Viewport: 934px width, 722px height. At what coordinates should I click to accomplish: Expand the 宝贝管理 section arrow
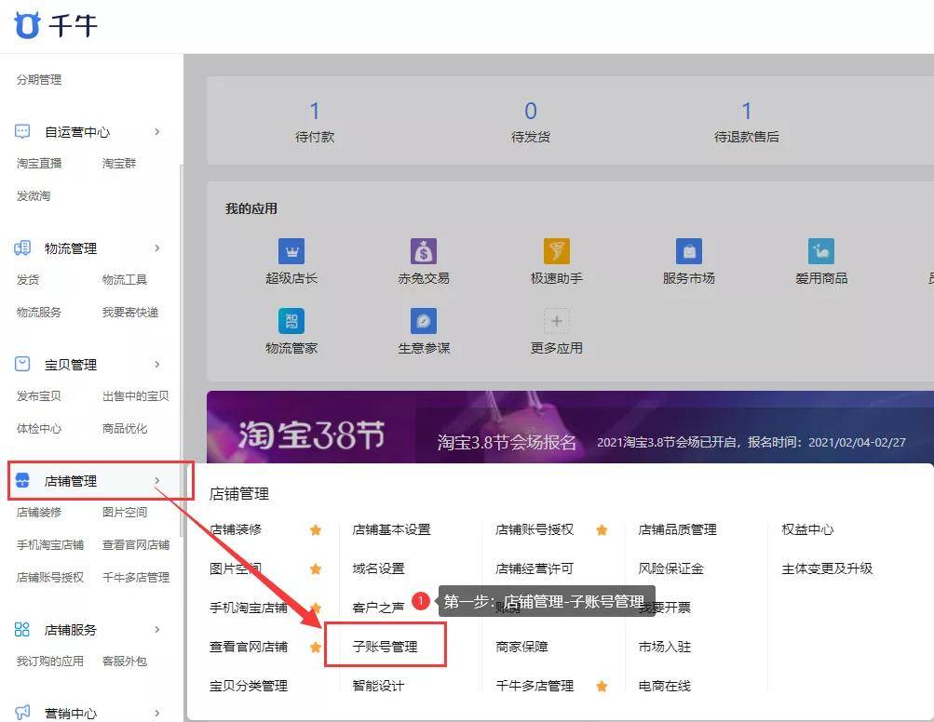tap(157, 364)
